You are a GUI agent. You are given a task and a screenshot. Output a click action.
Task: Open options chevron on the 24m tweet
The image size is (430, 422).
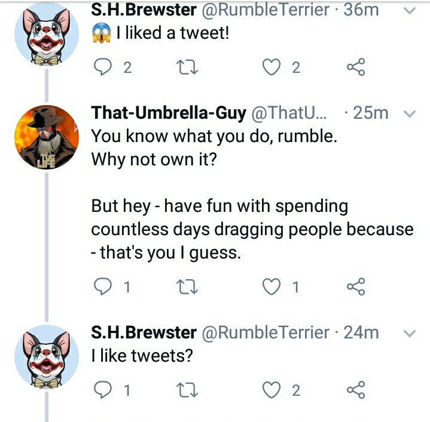(410, 333)
